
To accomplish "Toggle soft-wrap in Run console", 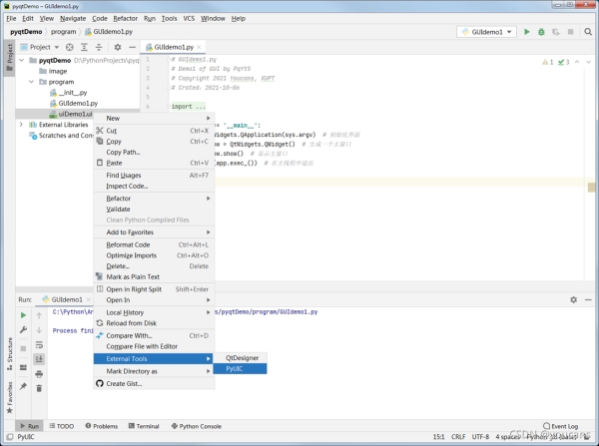I will coord(39,344).
